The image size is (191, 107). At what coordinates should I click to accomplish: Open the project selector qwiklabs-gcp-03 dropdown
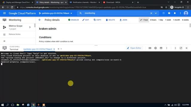[x=56, y=13]
